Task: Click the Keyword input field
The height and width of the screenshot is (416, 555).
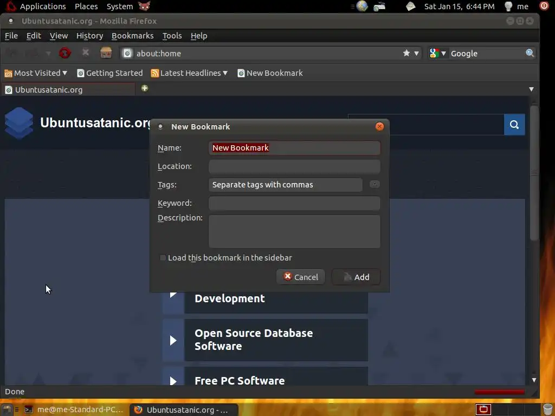Action: click(294, 203)
